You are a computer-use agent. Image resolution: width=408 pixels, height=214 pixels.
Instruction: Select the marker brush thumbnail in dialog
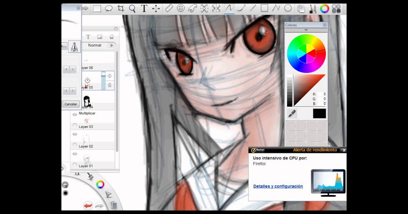[74, 47]
